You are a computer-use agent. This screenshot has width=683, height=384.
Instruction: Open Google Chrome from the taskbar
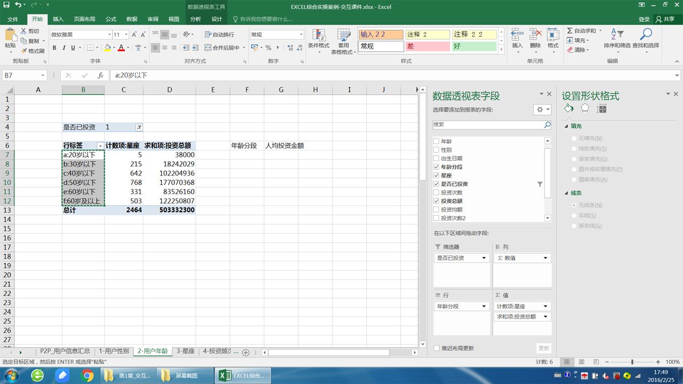coord(88,375)
